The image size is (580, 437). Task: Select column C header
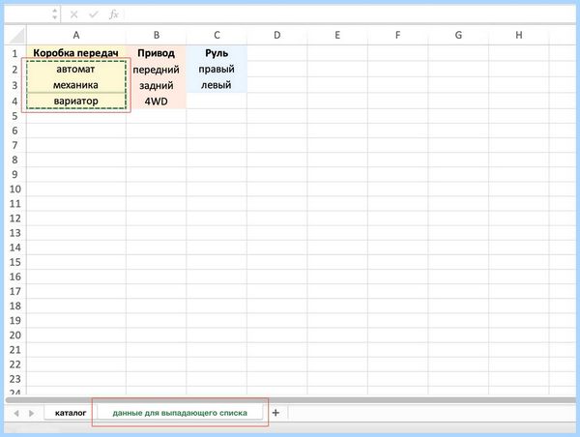[x=217, y=35]
